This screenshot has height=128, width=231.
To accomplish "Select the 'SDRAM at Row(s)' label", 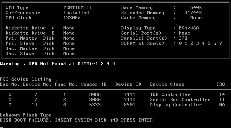I will click(142, 43).
